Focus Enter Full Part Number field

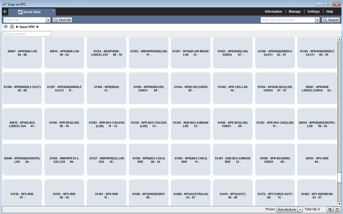(288, 20)
